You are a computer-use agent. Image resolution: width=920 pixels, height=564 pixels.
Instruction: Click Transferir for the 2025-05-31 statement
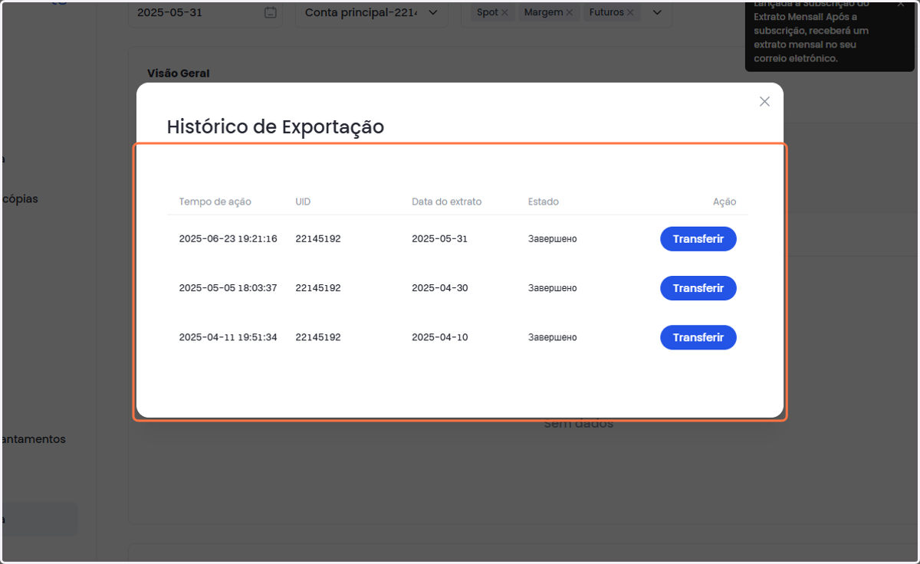[698, 239]
